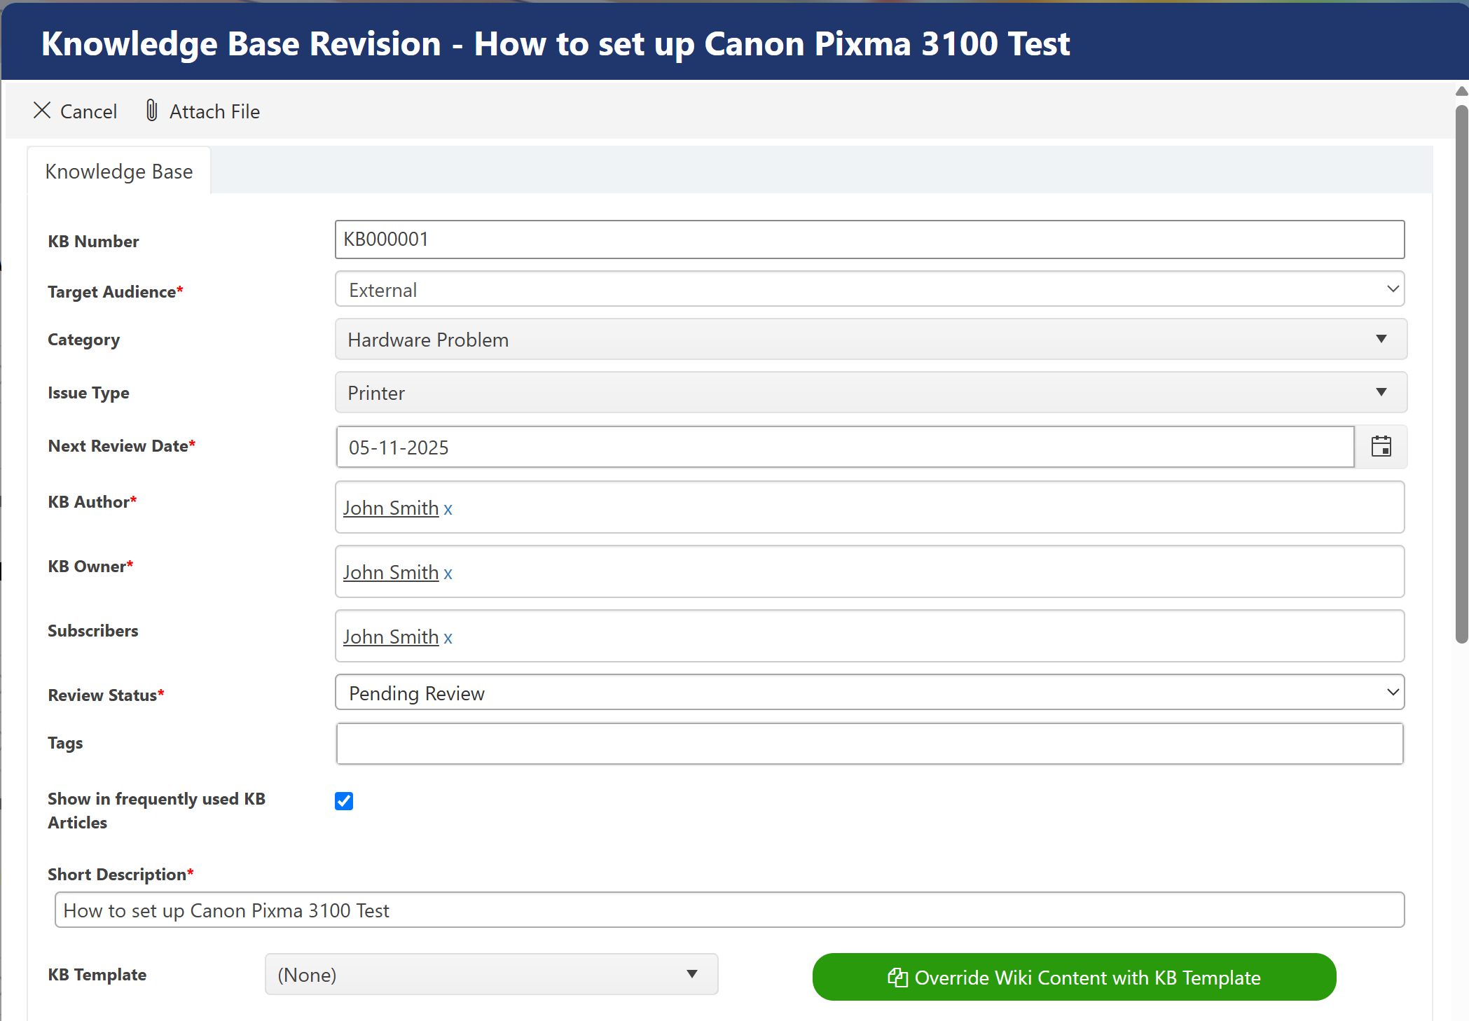Open the Next Review Date calendar picker
1469x1021 pixels.
coord(1381,447)
